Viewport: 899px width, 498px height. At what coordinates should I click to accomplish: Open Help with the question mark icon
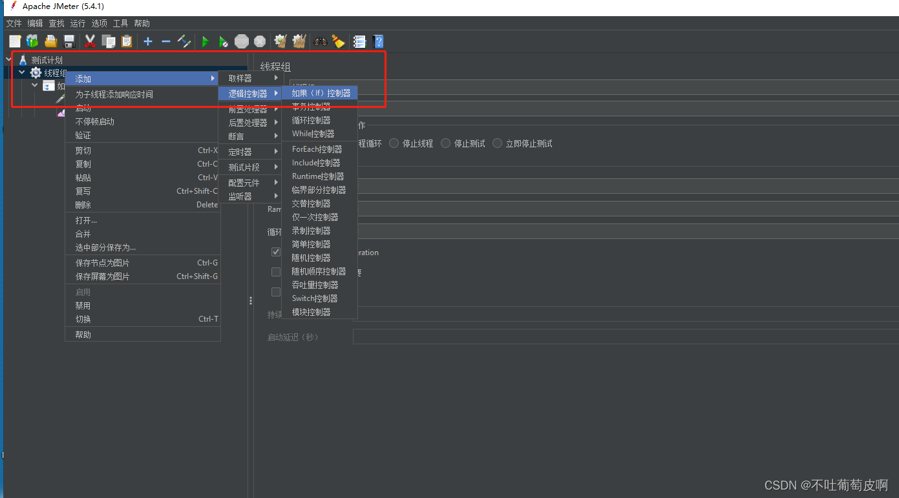point(378,41)
